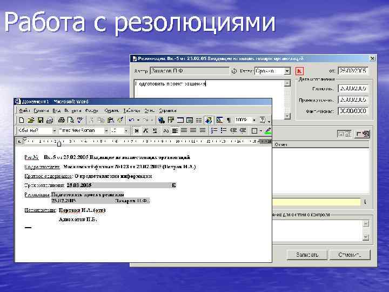Image resolution: width=389 pixels, height=292 pixels.
Task: Click the Отменить button
Action: [350, 255]
